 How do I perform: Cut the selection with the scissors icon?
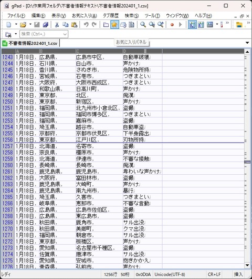coord(57,25)
